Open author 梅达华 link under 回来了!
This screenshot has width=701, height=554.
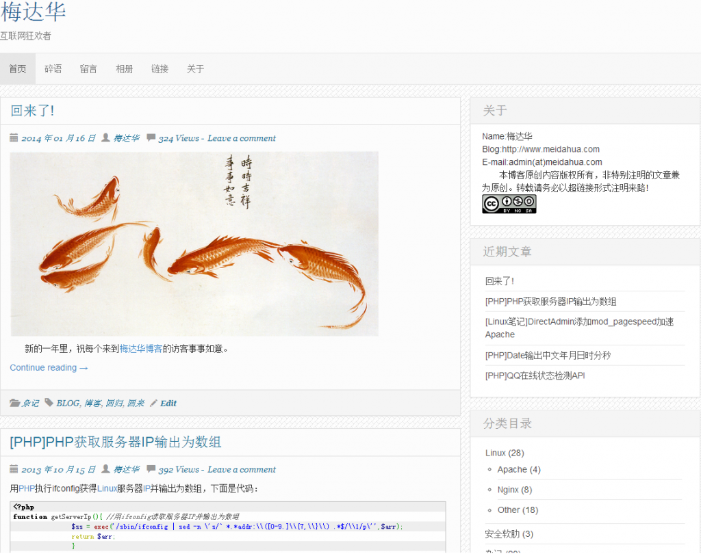coord(127,138)
